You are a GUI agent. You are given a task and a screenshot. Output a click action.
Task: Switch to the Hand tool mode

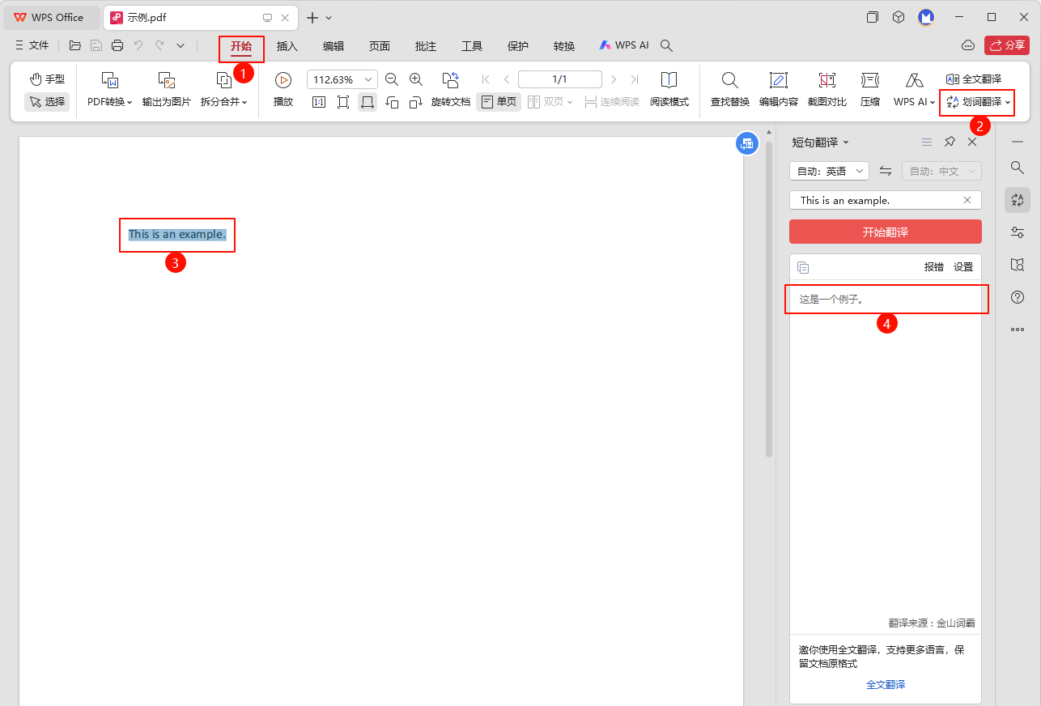(47, 79)
